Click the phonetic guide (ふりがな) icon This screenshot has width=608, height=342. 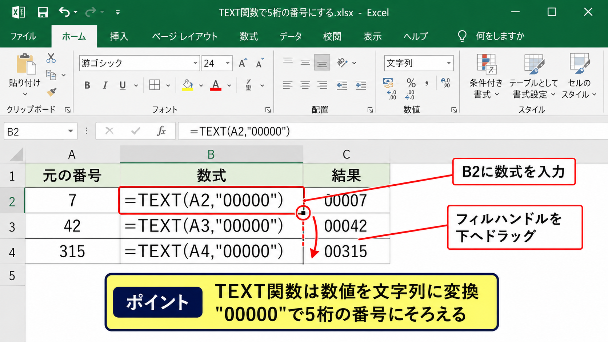point(249,85)
